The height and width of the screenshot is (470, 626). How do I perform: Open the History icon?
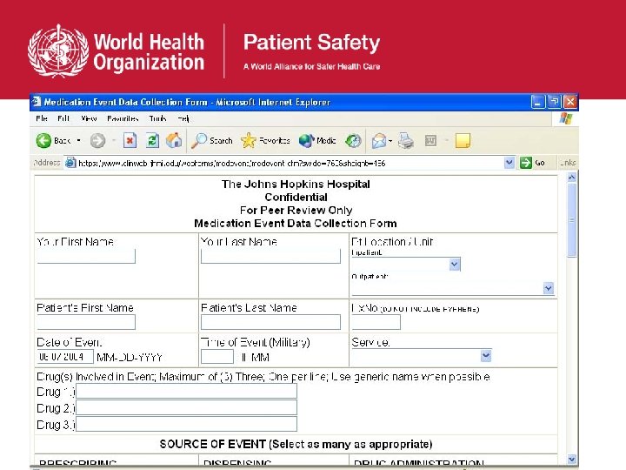(353, 141)
